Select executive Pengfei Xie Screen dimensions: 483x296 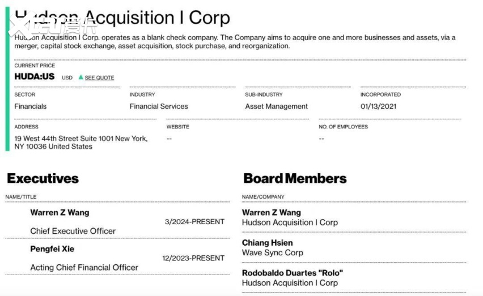(x=52, y=249)
